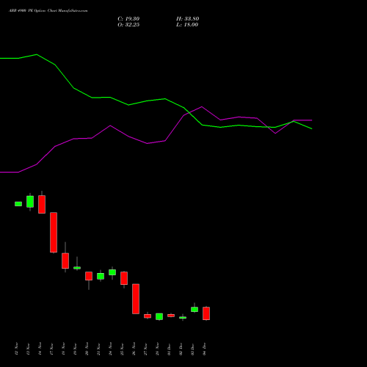Click the red candlestick for 18 Nov
The height and width of the screenshot is (367, 367).
click(65, 261)
